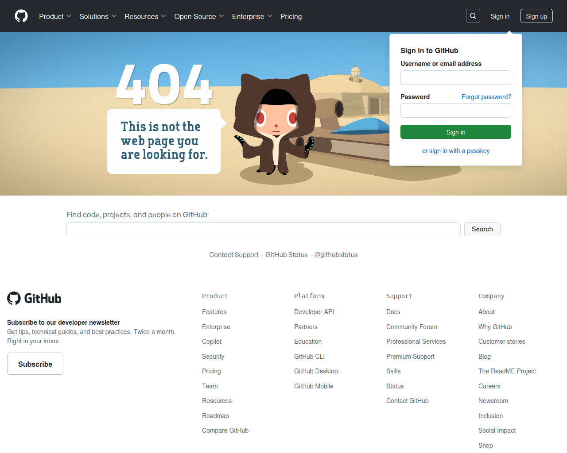567x453 pixels.
Task: Expand the Open Source dropdown menu
Action: [199, 16]
